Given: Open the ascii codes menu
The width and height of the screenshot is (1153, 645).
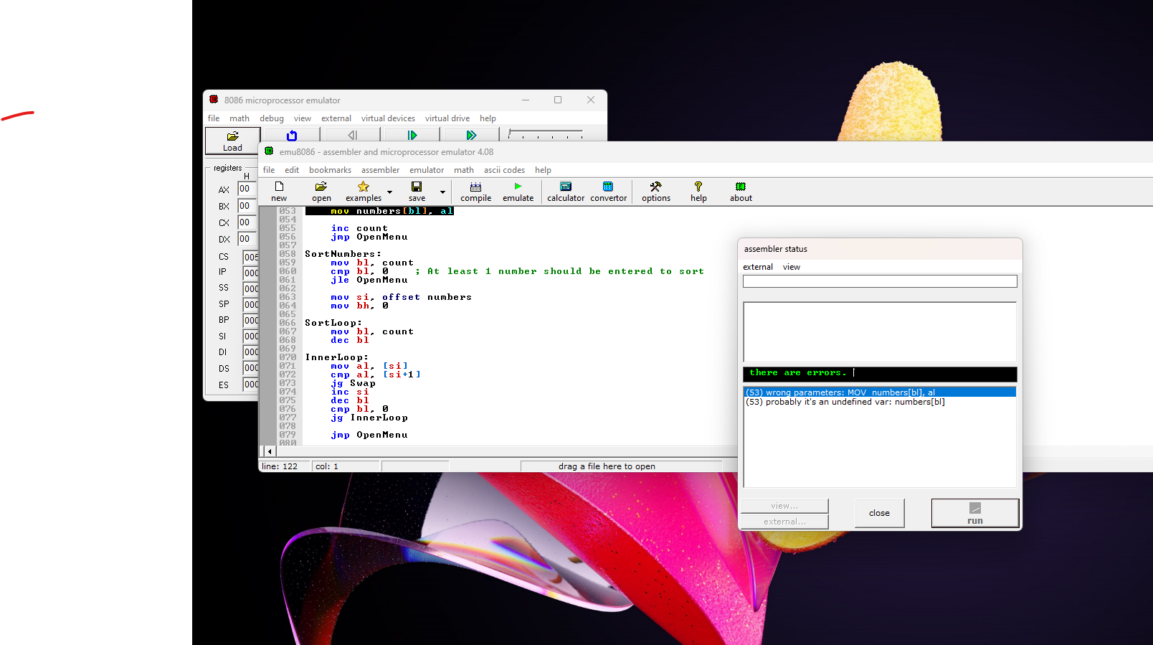Looking at the screenshot, I should coord(504,170).
